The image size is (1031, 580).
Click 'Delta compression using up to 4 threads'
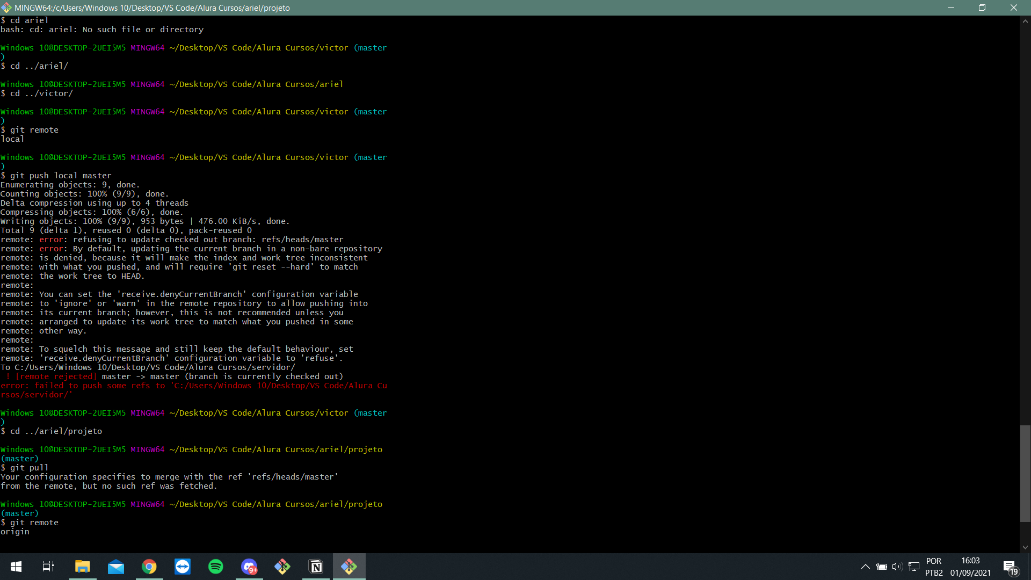pos(95,203)
